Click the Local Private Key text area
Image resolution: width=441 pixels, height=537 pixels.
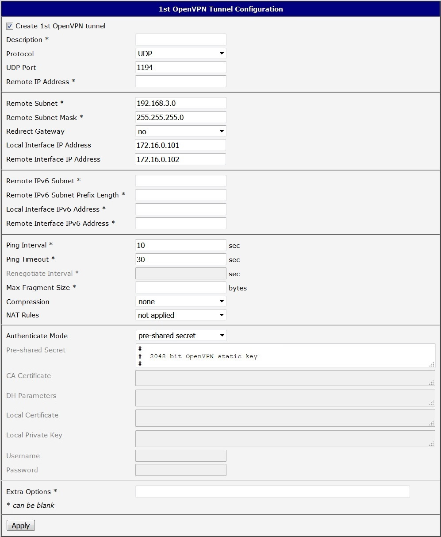coord(285,438)
